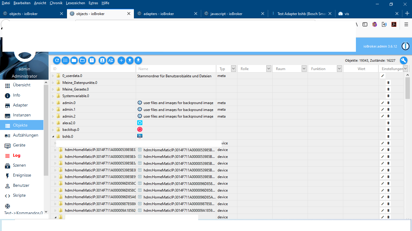Click the Info sidebar entry

point(22,95)
